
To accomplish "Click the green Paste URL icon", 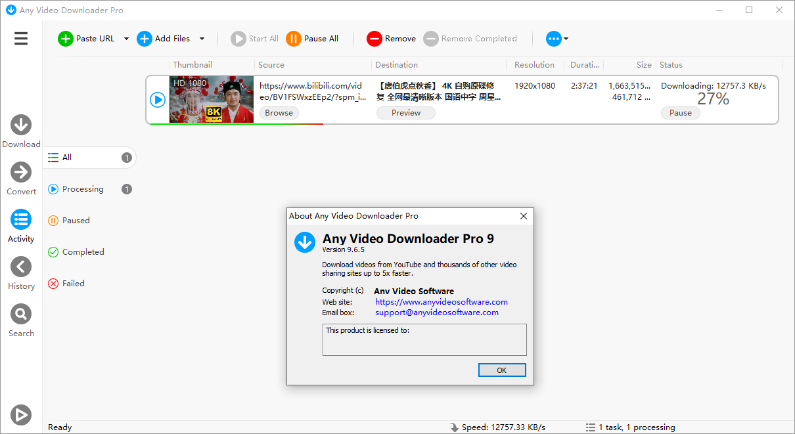I will coord(66,39).
